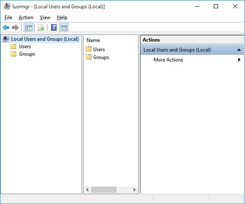Viewport: 245px width, 204px height.
Task: Click the Export List toolbar icon
Action: (41, 28)
